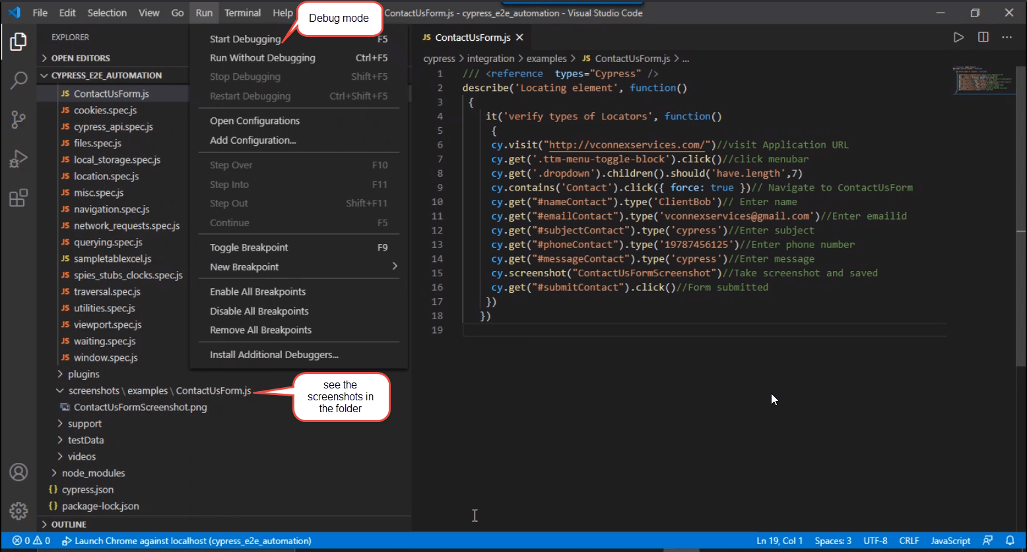The height and width of the screenshot is (552, 1027).
Task: Click the Ln 19, Col 1 indicator
Action: (779, 541)
